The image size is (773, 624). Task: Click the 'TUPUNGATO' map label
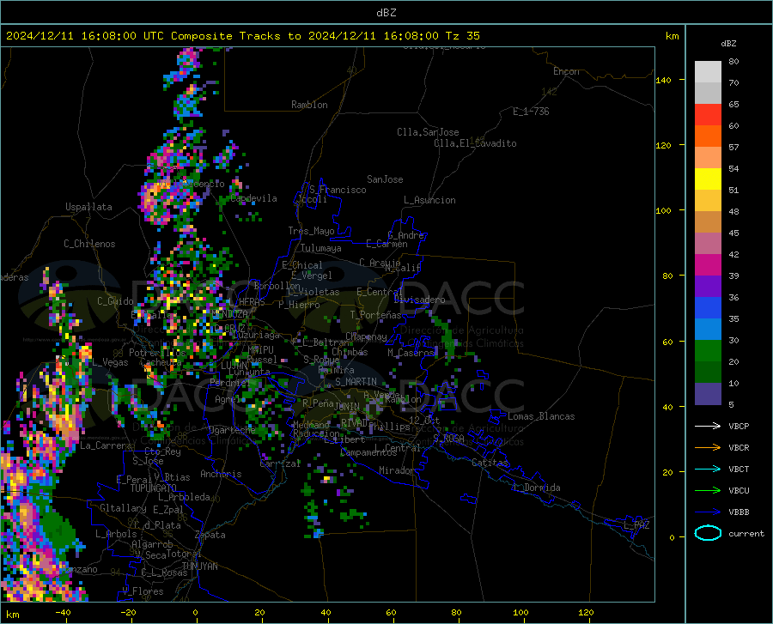[154, 488]
